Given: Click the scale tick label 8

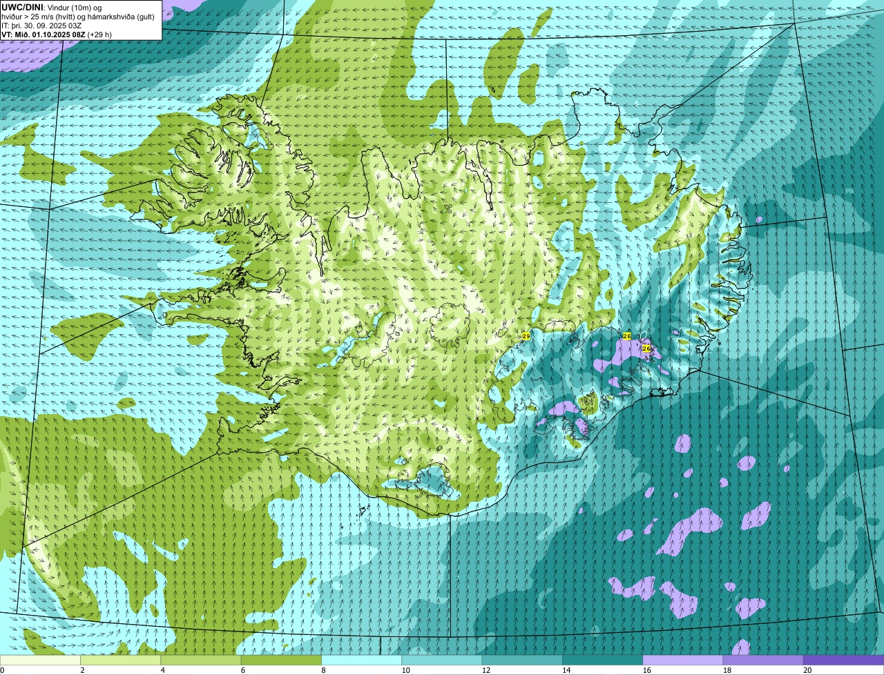Looking at the screenshot, I should pyautogui.click(x=323, y=670).
